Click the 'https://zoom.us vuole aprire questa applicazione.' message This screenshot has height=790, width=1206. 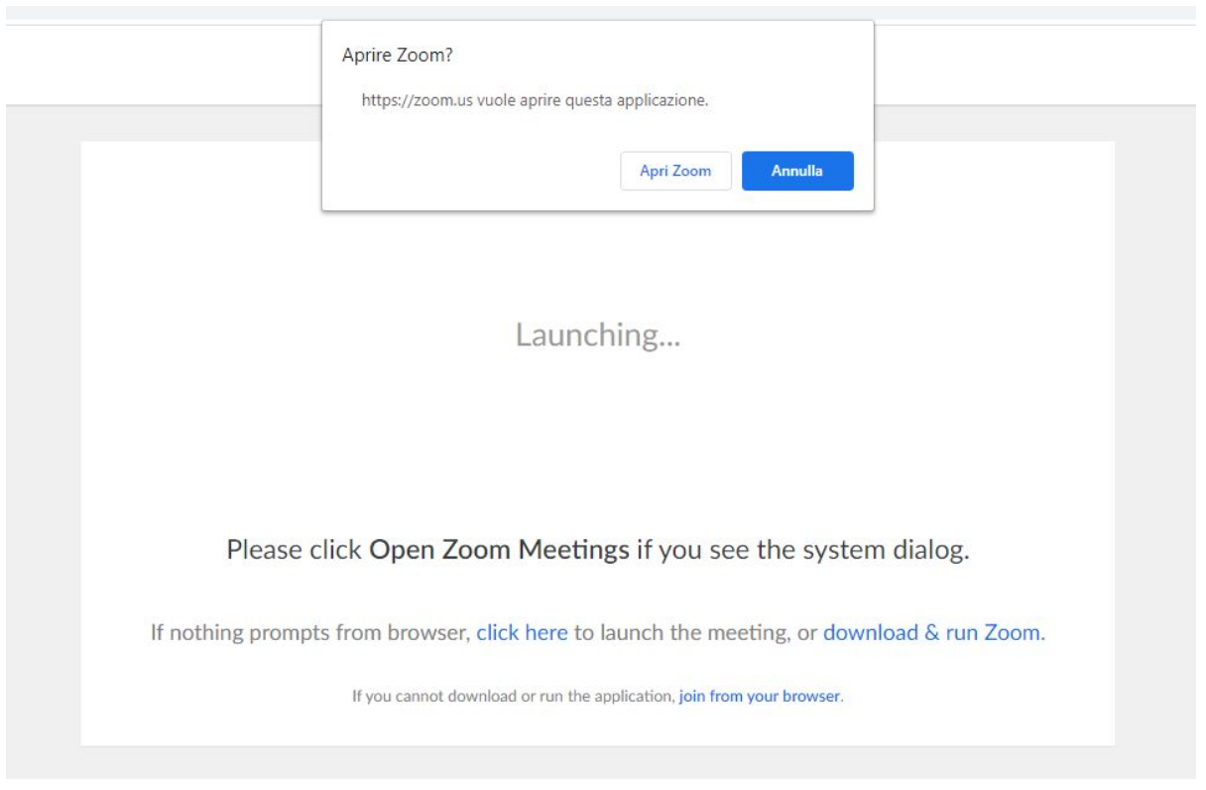(535, 100)
